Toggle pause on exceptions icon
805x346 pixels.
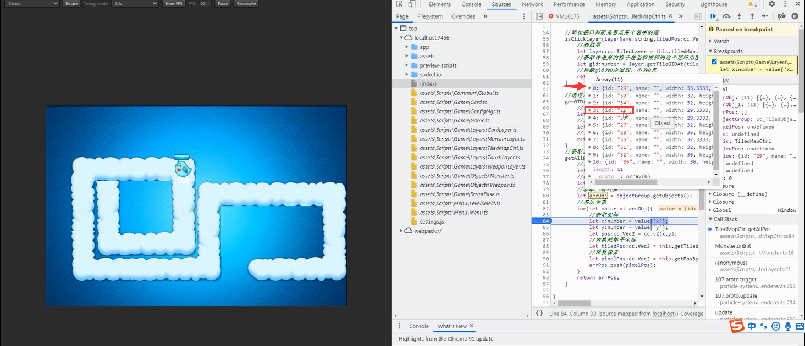point(795,16)
